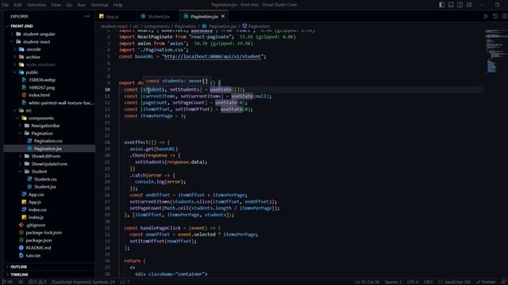The width and height of the screenshot is (508, 285).
Task: Open .gitignore file
Action: coord(35,225)
